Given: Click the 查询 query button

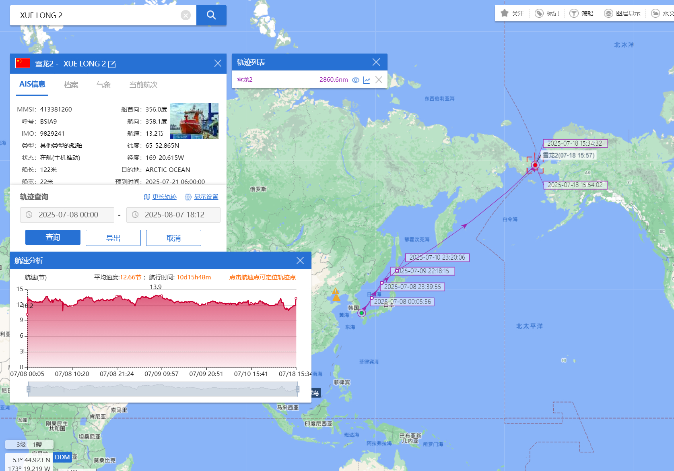Looking at the screenshot, I should coord(53,238).
